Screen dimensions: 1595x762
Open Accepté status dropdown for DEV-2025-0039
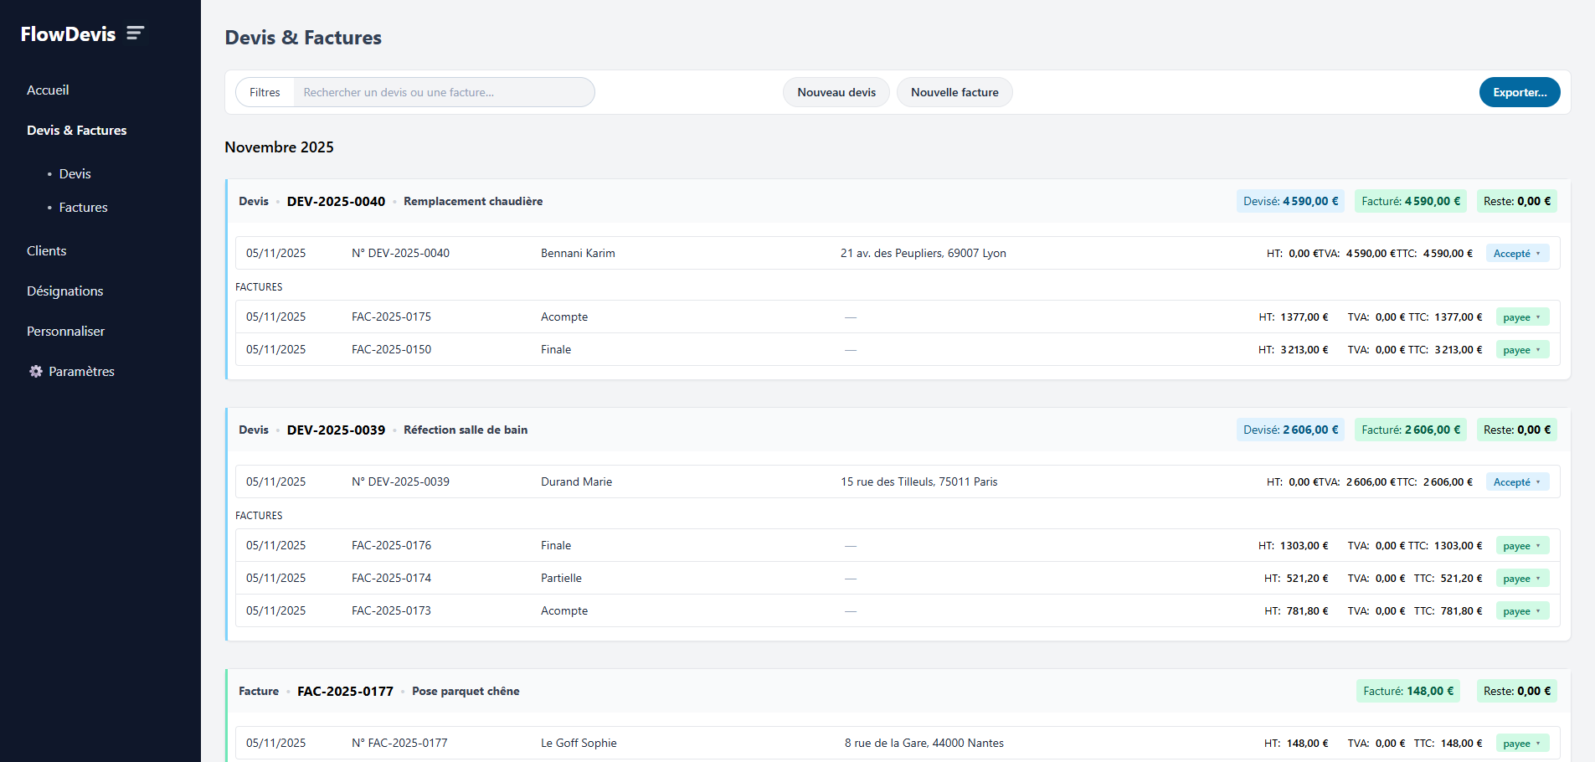1516,481
